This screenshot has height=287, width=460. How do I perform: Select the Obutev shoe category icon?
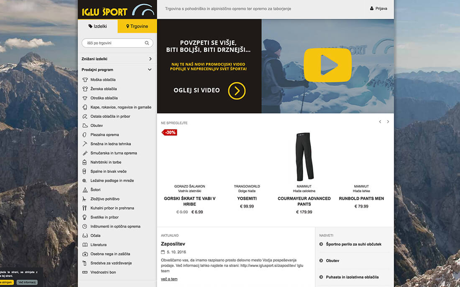pos(85,126)
